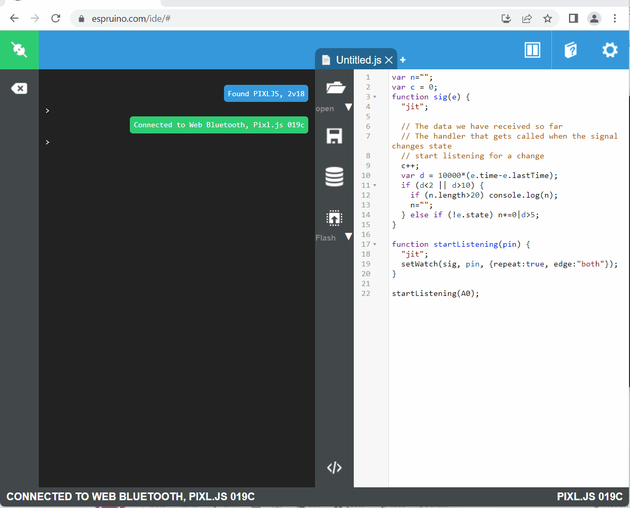Open the browser side panel icon
Viewport: 630px width, 508px height.
[573, 19]
